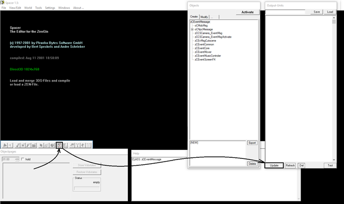344x204 pixels.
Task: Click the fourth-from-last bottom toolbar icon
Action: pyautogui.click(x=72, y=145)
